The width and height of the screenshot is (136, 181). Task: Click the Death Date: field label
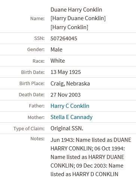click(x=32, y=95)
